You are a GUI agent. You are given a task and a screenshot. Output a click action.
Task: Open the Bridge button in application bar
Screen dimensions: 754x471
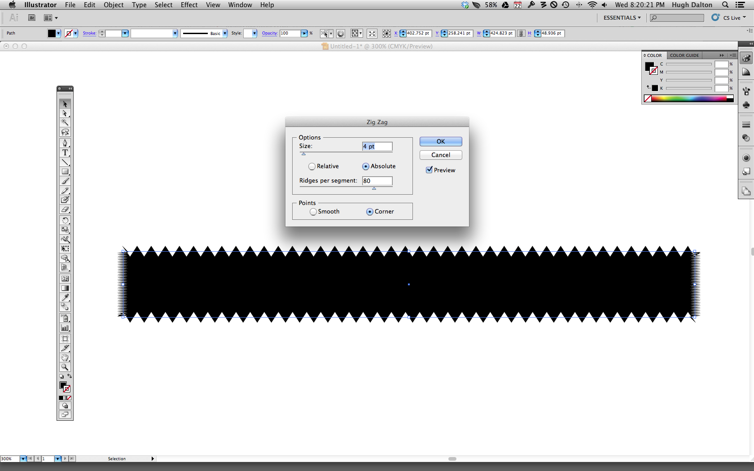pos(32,18)
